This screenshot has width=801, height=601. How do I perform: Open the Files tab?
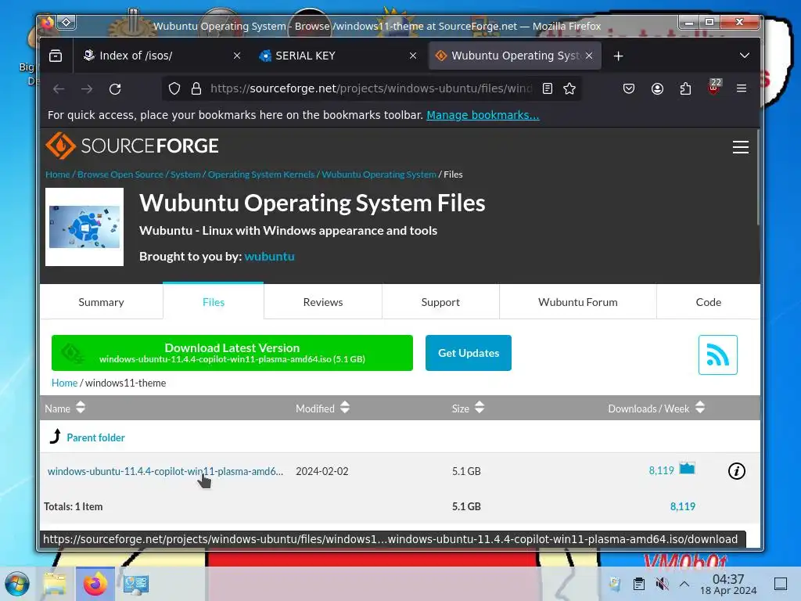click(214, 302)
